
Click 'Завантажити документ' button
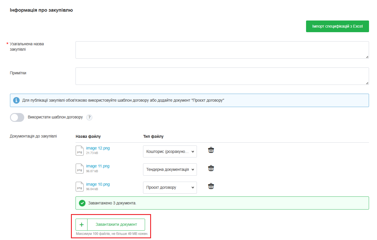click(x=116, y=225)
